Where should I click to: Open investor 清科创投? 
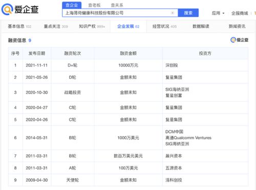(x=174, y=180)
